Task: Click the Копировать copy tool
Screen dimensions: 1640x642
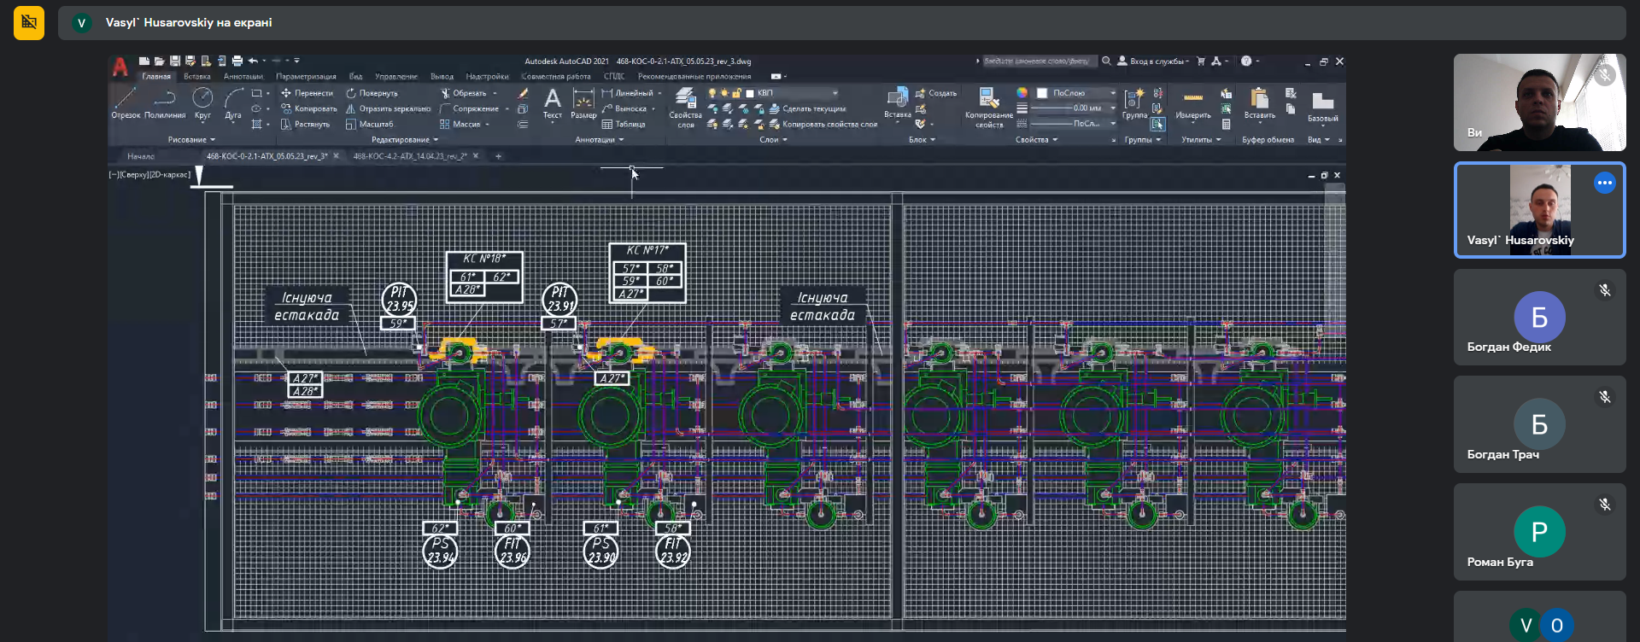Action: pyautogui.click(x=308, y=108)
